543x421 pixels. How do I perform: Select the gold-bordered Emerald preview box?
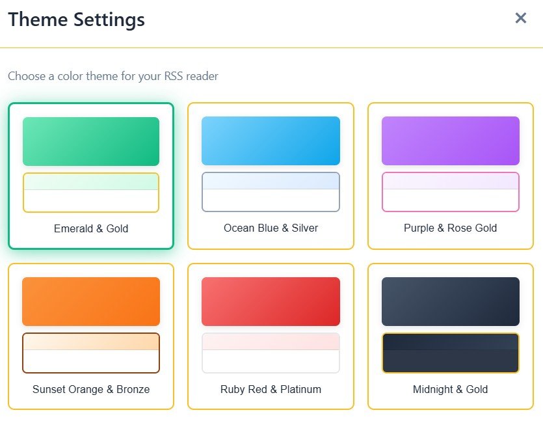[91, 193]
